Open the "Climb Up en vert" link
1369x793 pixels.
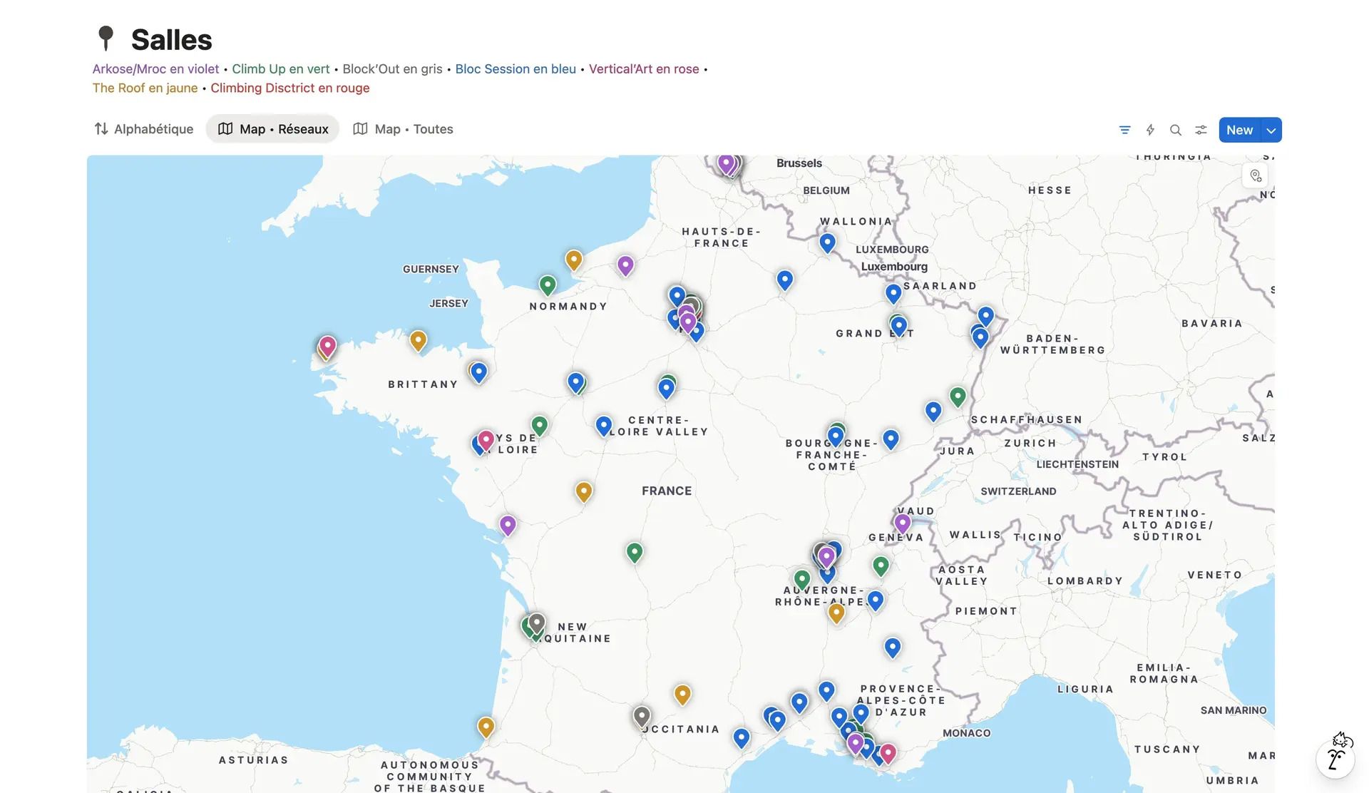[x=280, y=68]
